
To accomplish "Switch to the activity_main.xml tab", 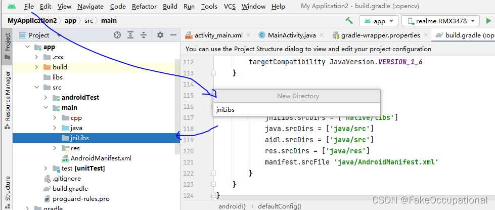I will pyautogui.click(x=218, y=35).
